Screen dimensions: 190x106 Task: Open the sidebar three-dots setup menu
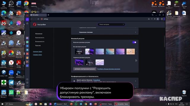[x=27, y=86]
